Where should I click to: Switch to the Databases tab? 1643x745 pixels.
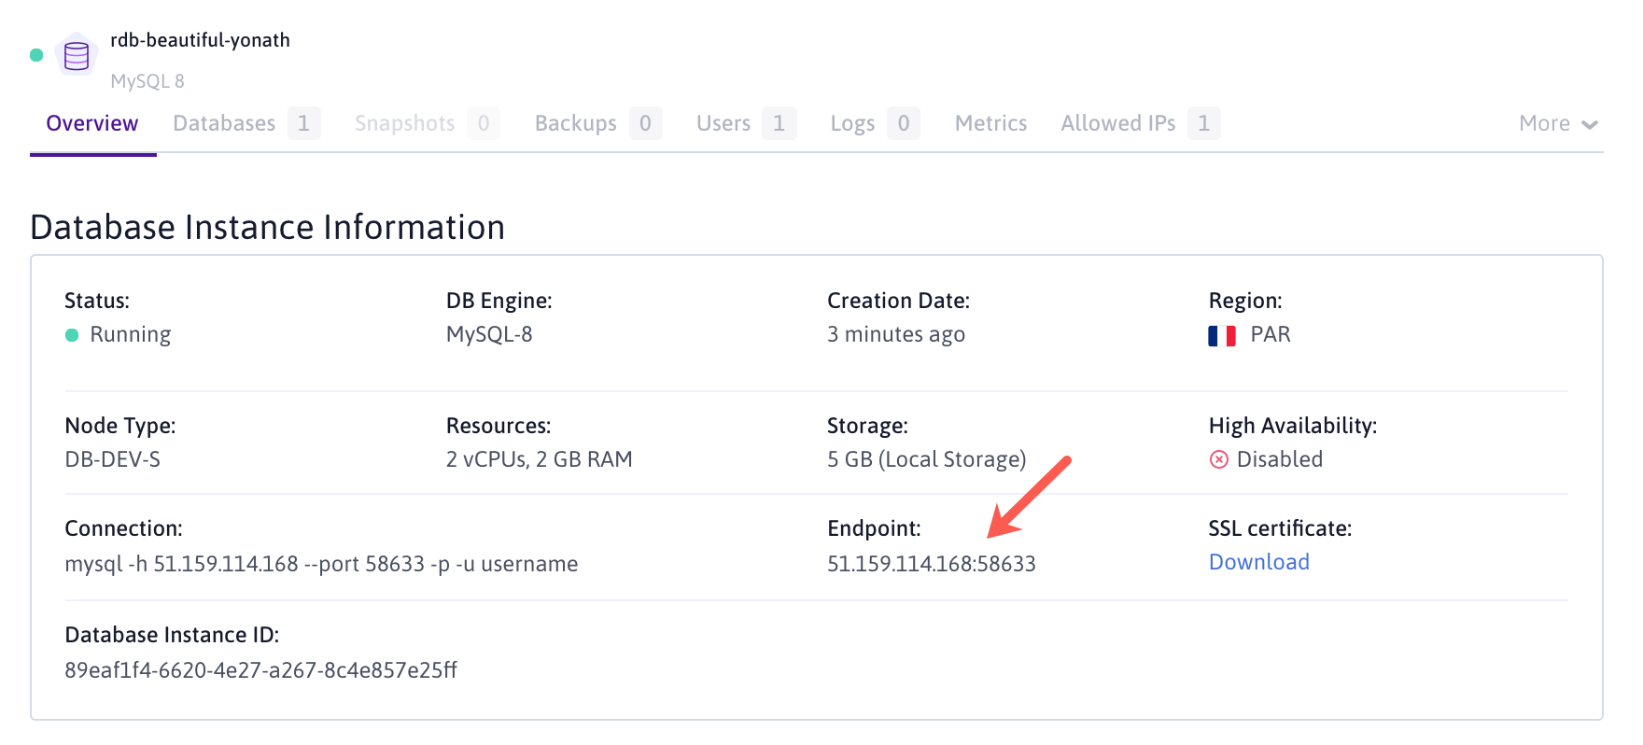pyautogui.click(x=224, y=124)
